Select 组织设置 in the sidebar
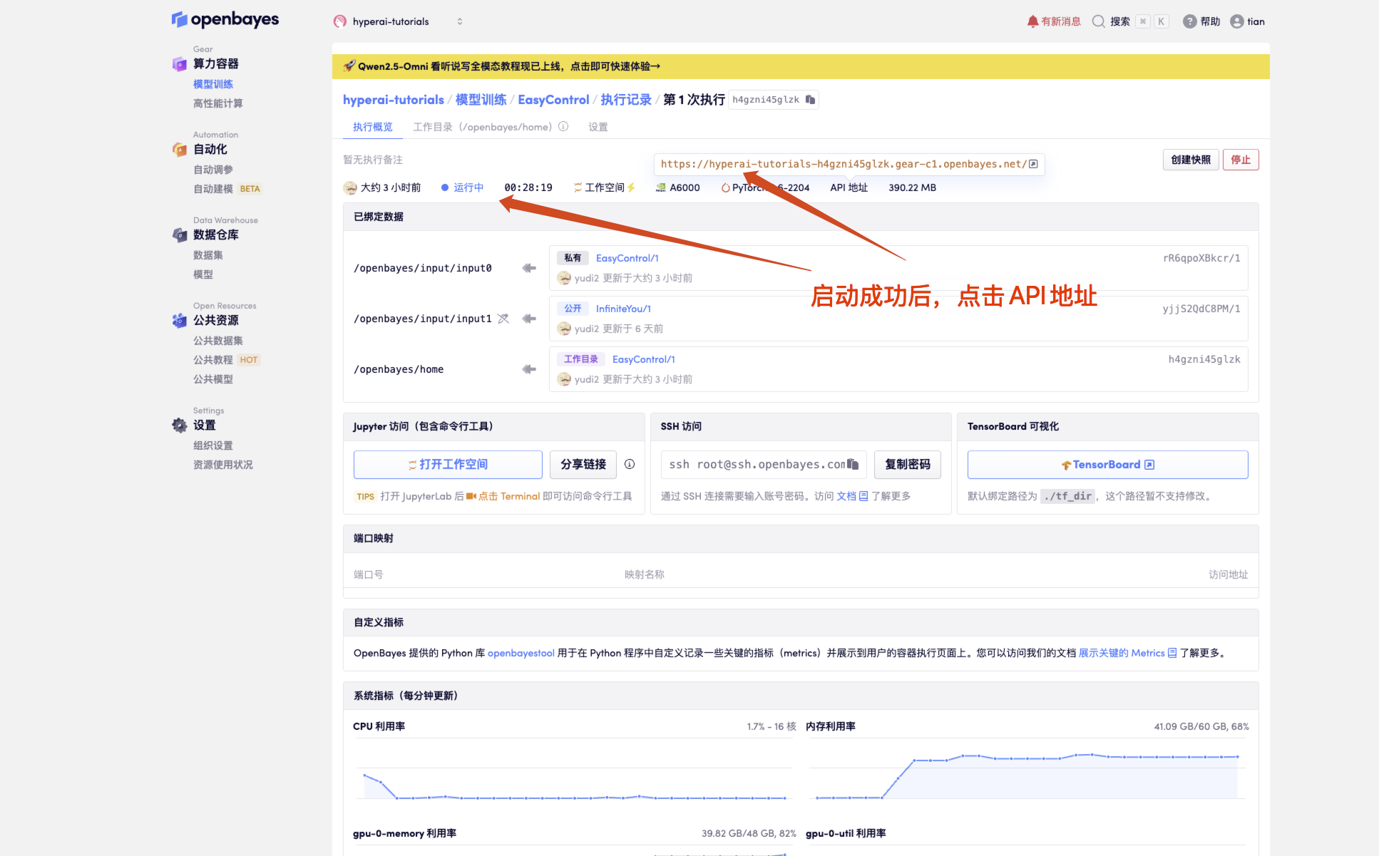The width and height of the screenshot is (1379, 856). 212,445
